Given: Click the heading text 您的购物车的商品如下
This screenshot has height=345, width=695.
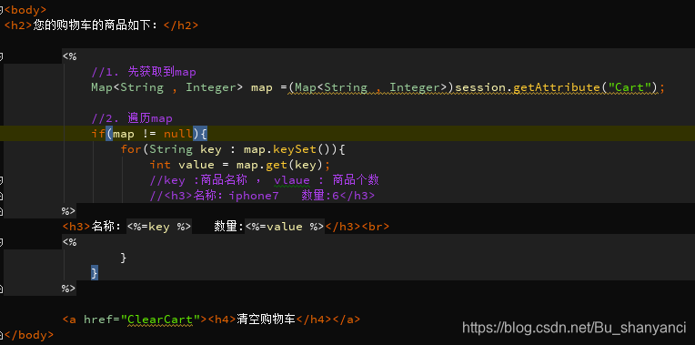Looking at the screenshot, I should point(91,25).
